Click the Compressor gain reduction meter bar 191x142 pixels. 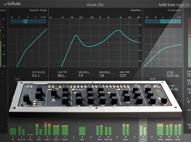[163, 21]
